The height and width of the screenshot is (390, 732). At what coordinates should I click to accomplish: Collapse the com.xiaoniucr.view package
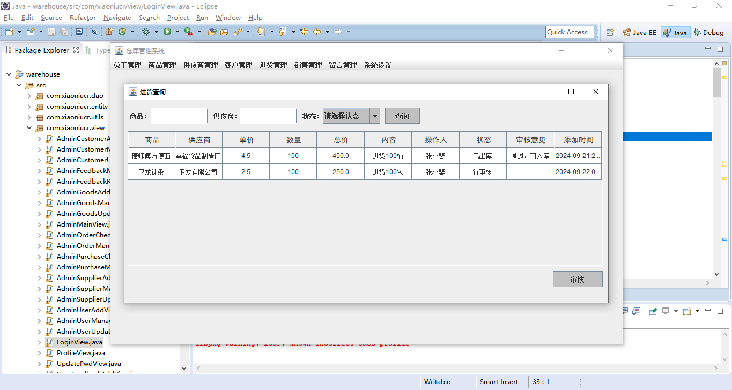(x=29, y=128)
